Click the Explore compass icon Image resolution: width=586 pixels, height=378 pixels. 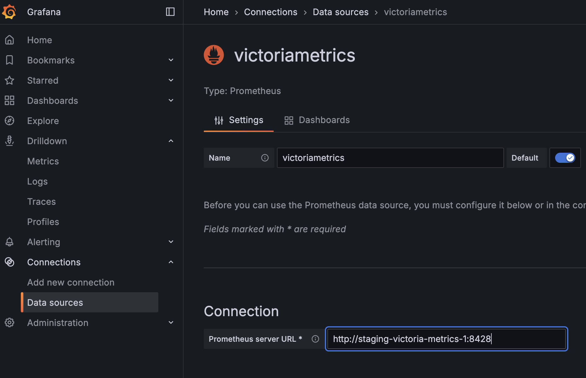tap(9, 121)
